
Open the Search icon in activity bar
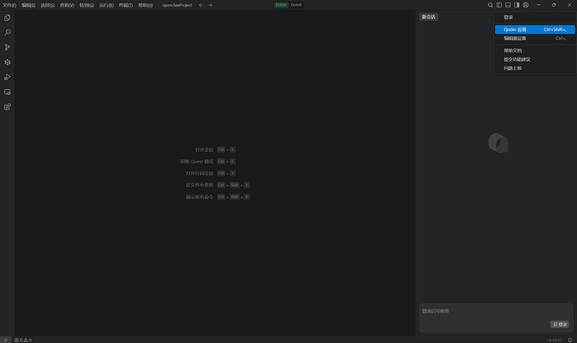(x=8, y=33)
